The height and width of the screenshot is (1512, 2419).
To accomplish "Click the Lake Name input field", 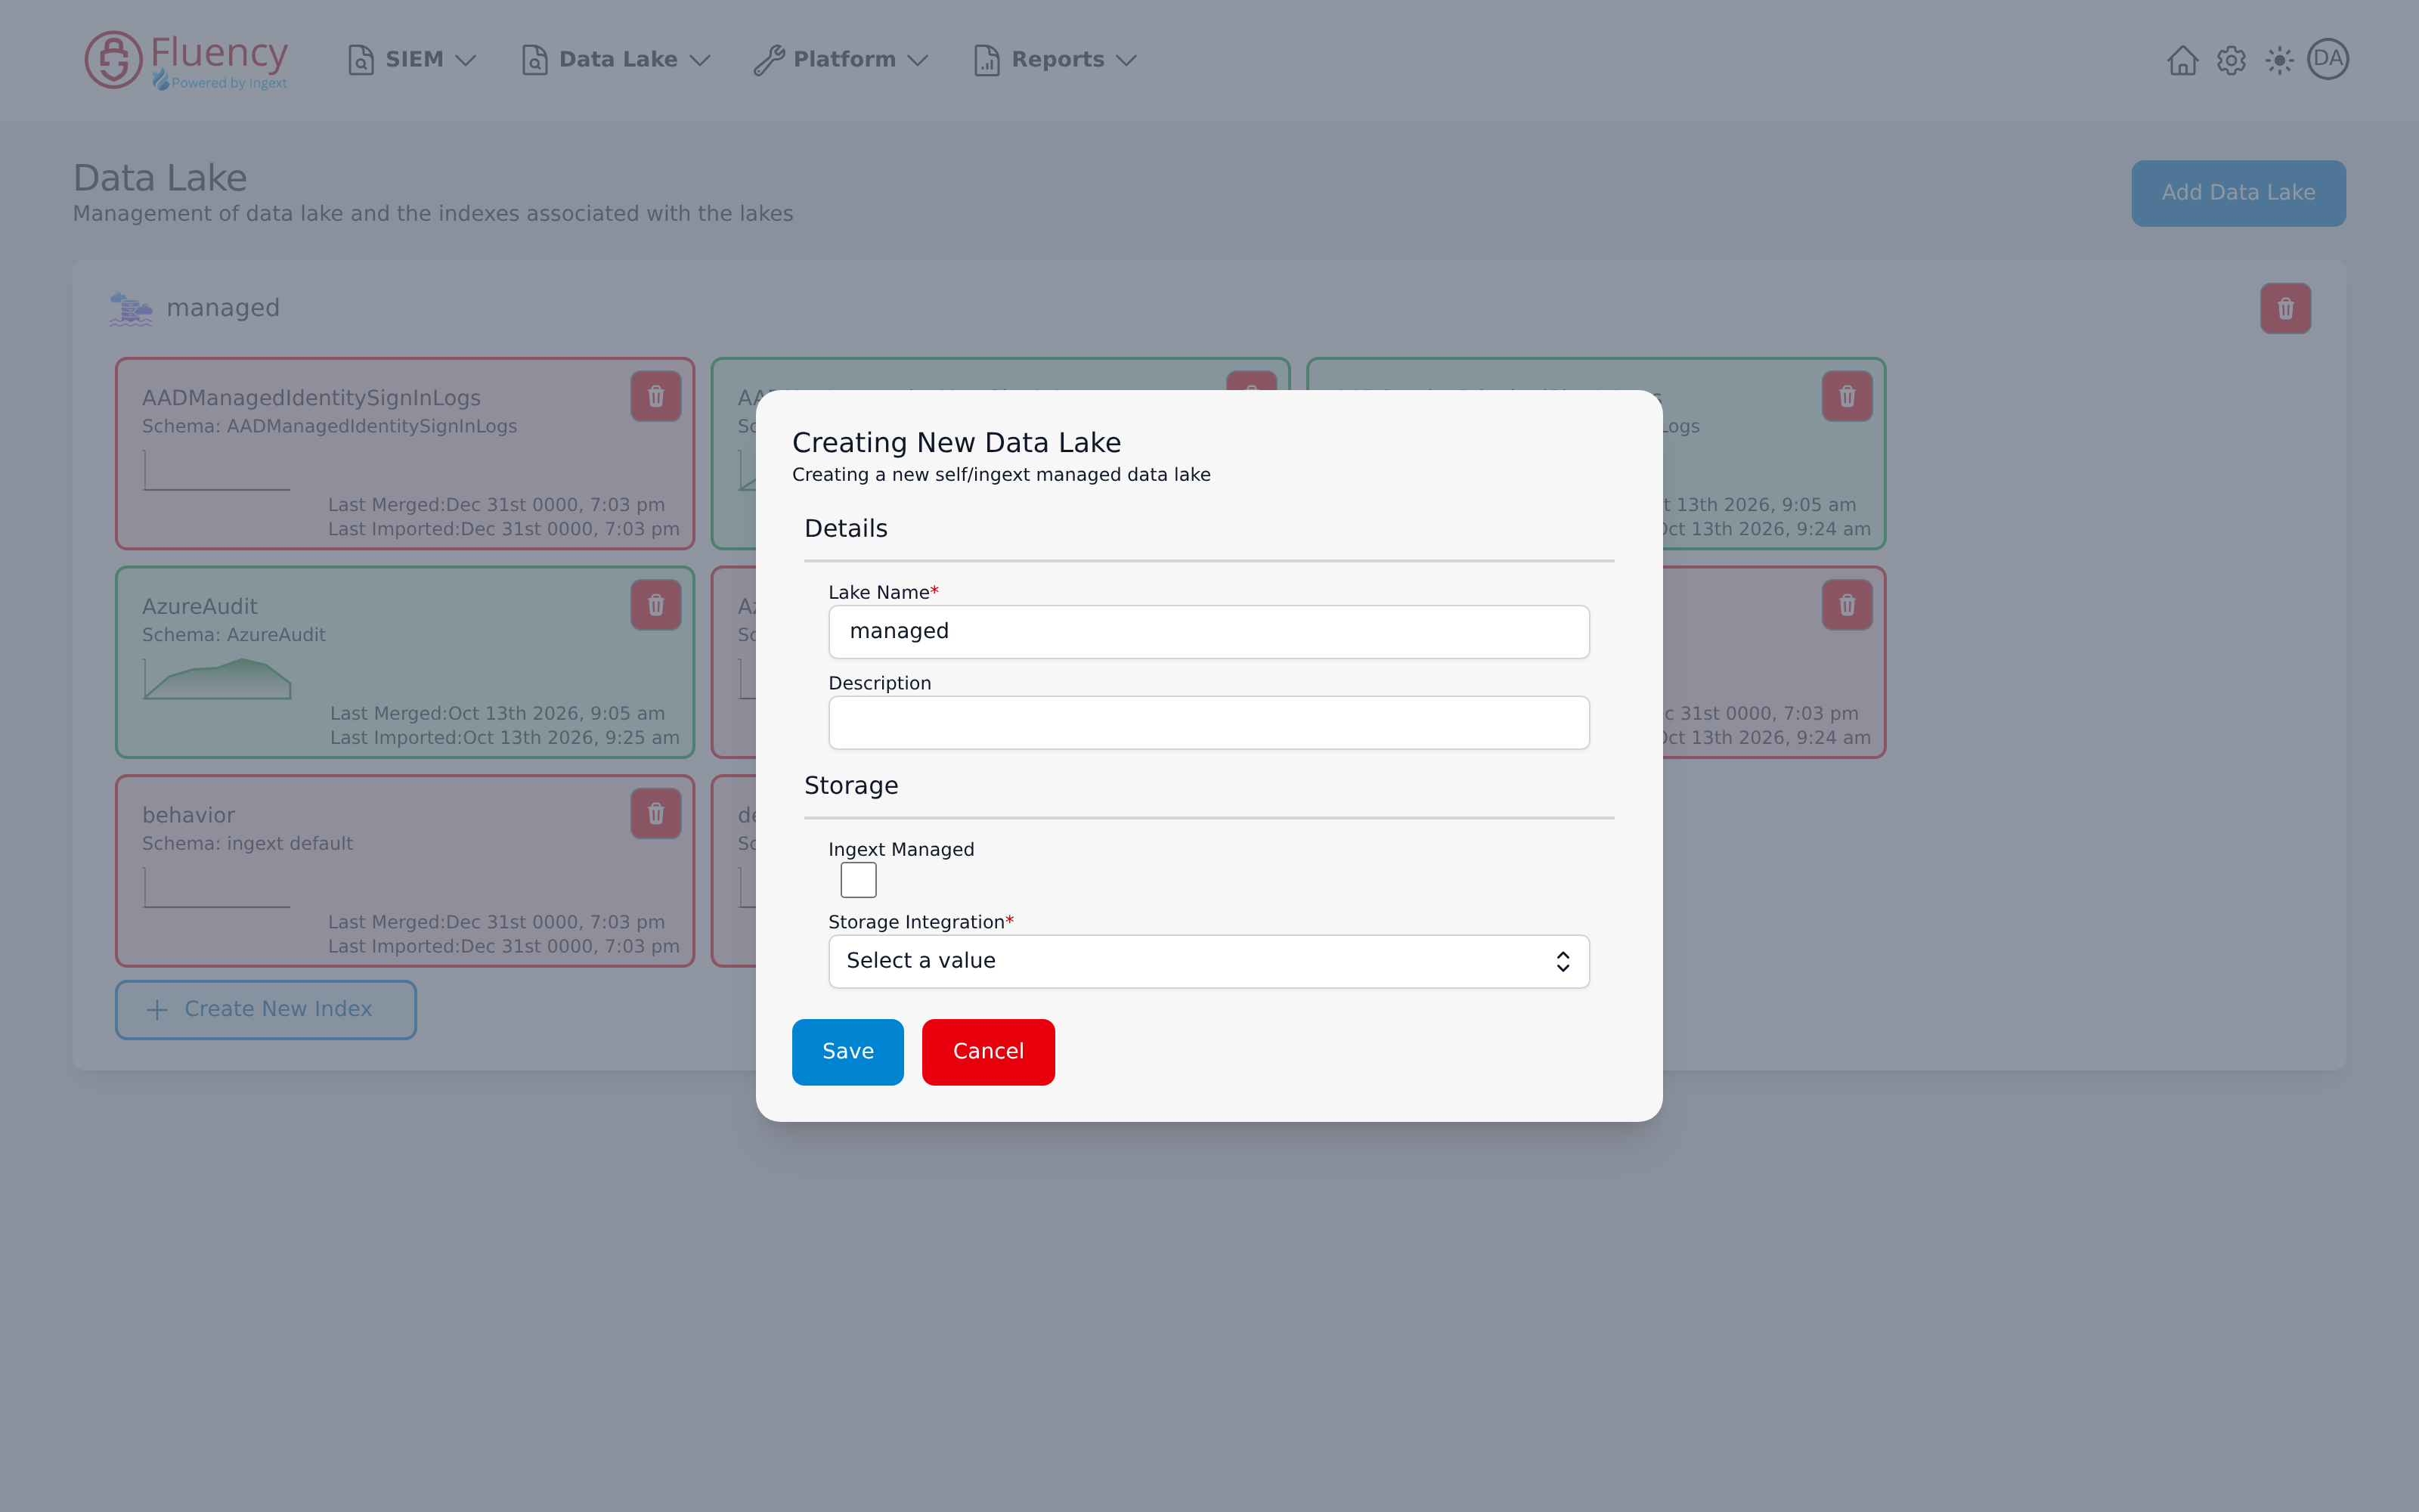I will coord(1209,631).
